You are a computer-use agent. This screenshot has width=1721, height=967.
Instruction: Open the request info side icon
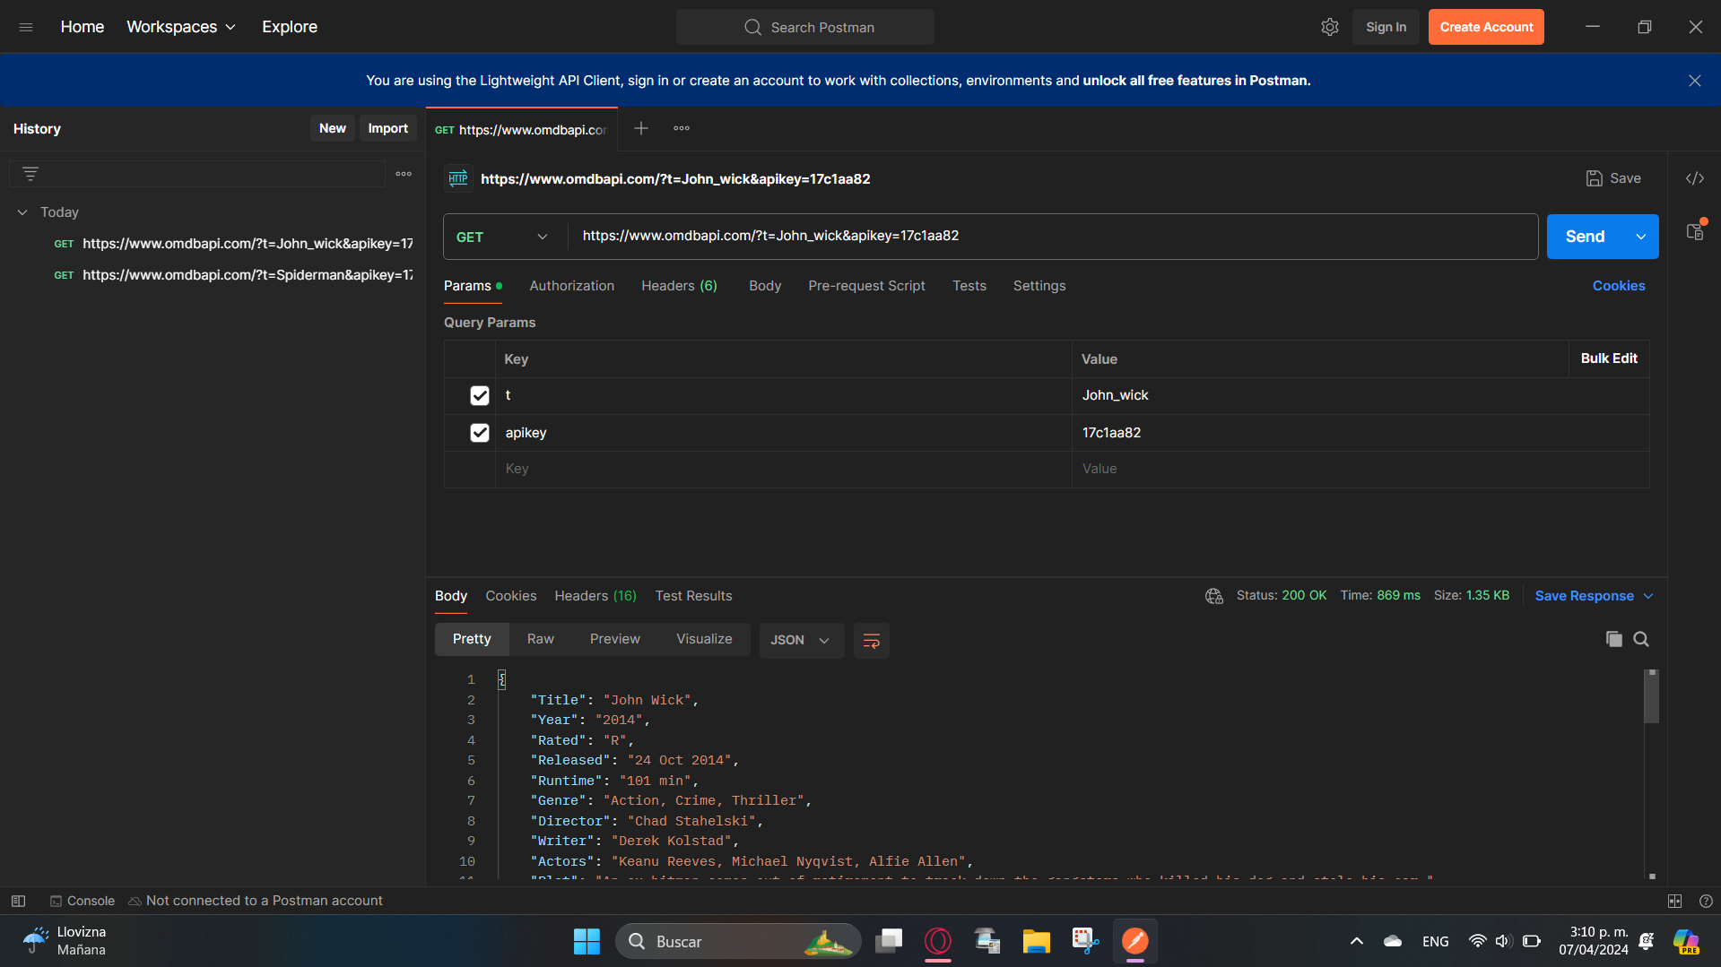(1695, 231)
